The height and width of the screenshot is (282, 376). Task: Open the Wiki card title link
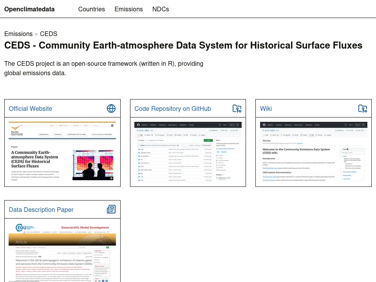(x=266, y=108)
